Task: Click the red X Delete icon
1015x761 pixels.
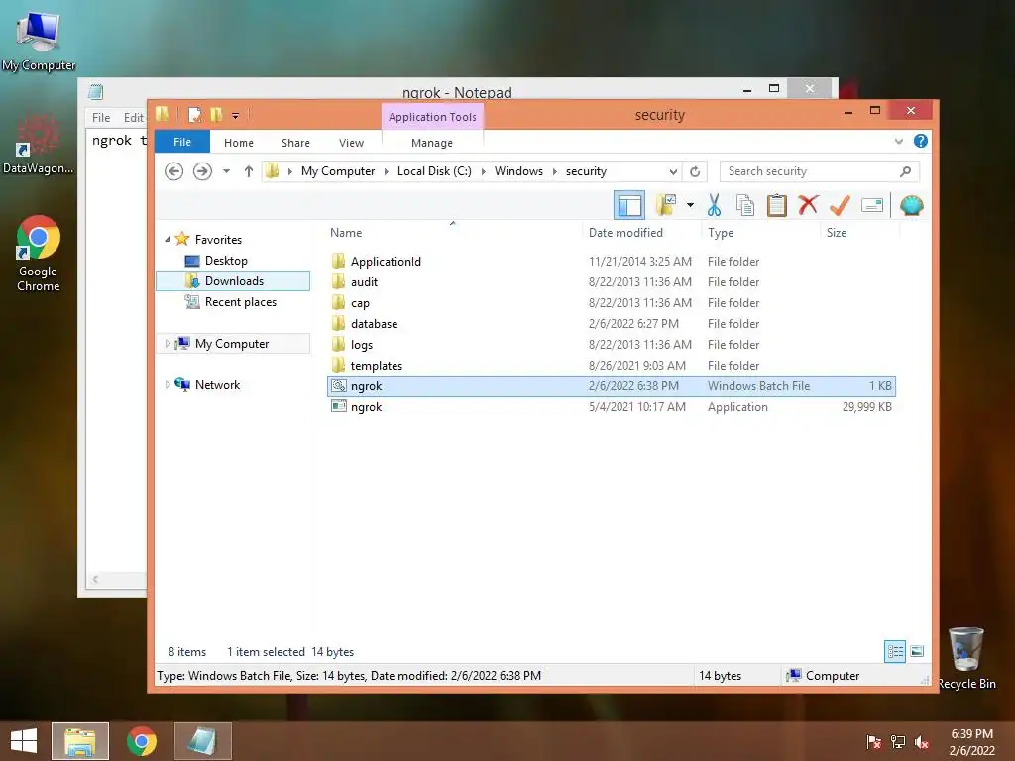Action: click(x=807, y=206)
